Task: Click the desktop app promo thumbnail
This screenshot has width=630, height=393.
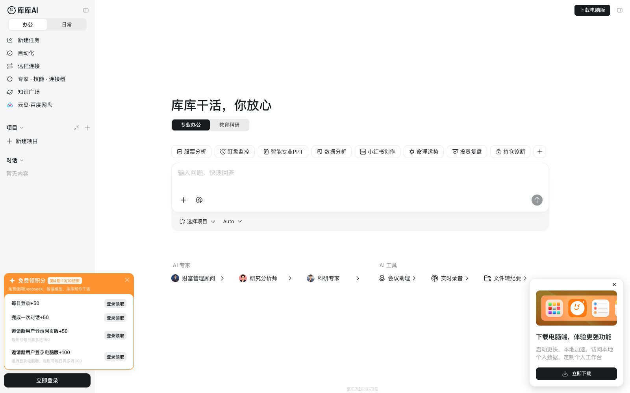Action: tap(576, 308)
